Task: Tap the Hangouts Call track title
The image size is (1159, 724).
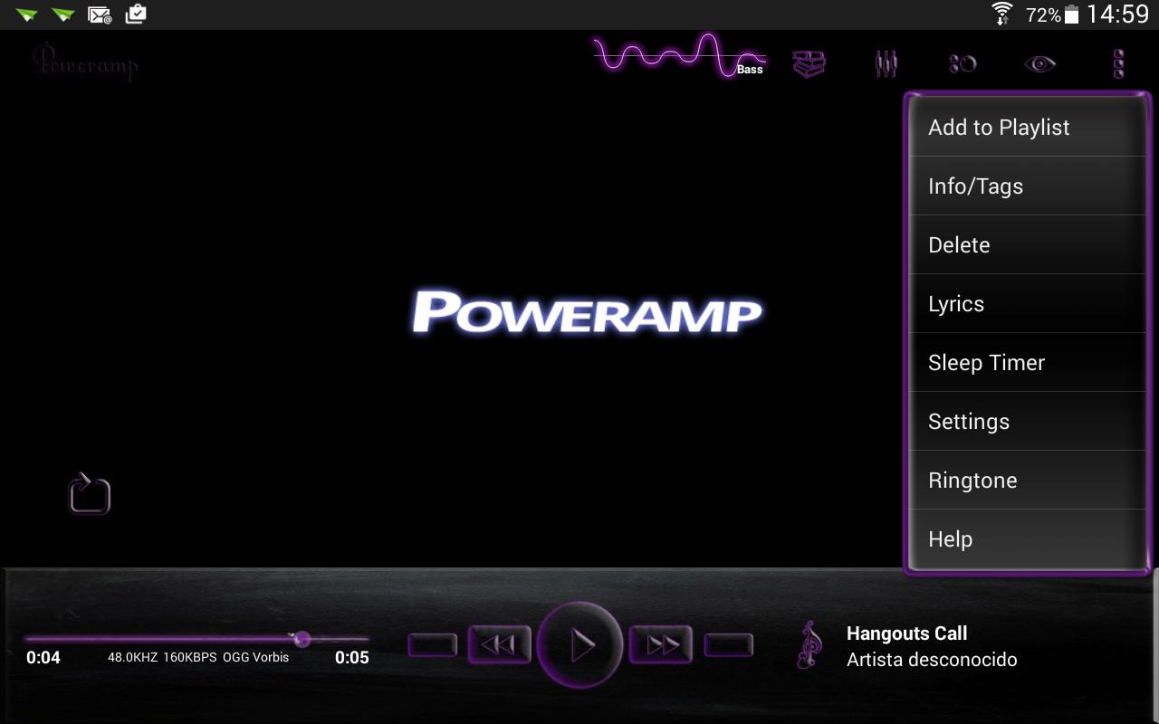Action: pos(906,633)
